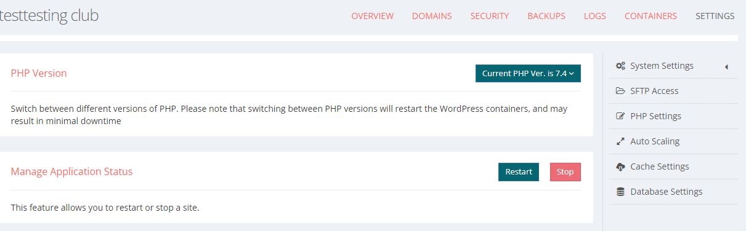
Task: Click the Database Settings stack icon
Action: click(620, 192)
